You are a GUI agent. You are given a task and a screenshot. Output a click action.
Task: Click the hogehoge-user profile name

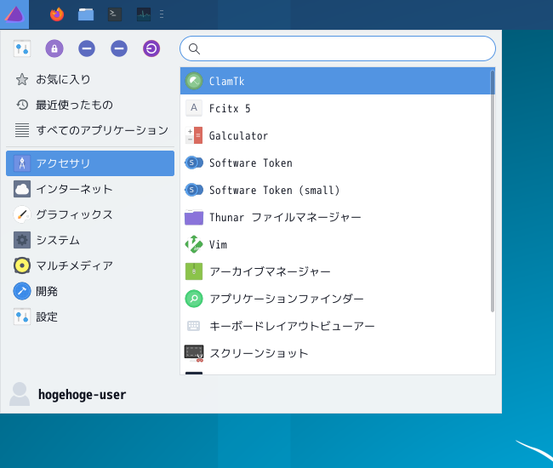(x=82, y=394)
